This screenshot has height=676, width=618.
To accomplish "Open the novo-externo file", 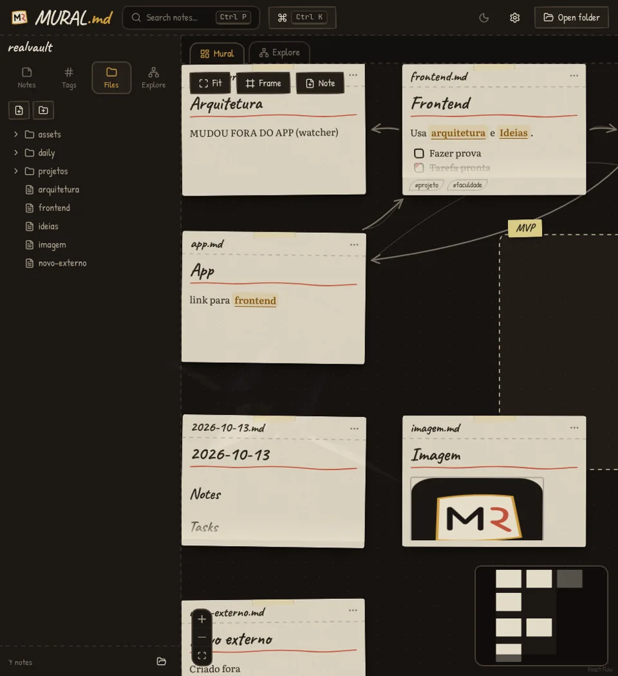I will pos(91,263).
